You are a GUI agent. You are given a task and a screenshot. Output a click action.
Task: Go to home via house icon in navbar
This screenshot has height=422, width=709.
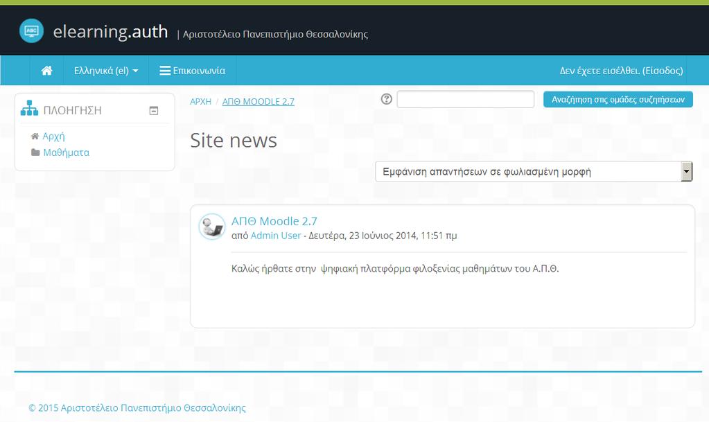(x=46, y=71)
